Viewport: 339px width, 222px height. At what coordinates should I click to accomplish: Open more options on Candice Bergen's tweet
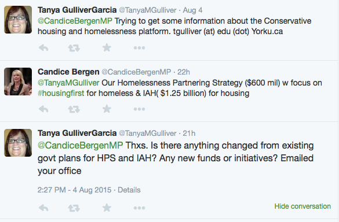pos(139,109)
